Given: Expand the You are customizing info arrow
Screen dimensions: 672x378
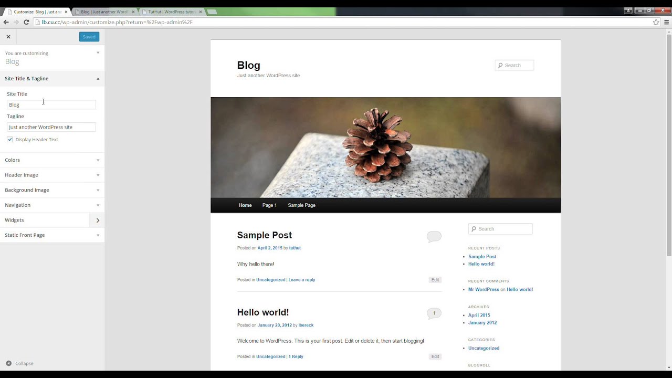Looking at the screenshot, I should [x=98, y=53].
